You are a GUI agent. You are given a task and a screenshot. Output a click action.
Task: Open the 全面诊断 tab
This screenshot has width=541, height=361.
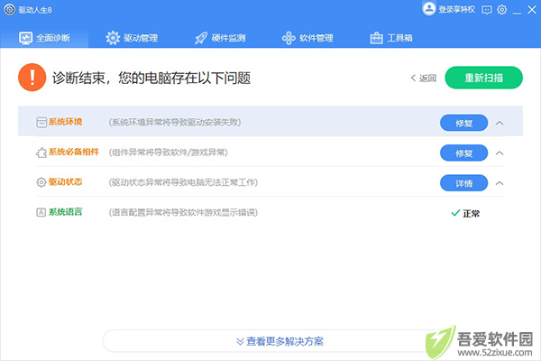pyautogui.click(x=44, y=38)
